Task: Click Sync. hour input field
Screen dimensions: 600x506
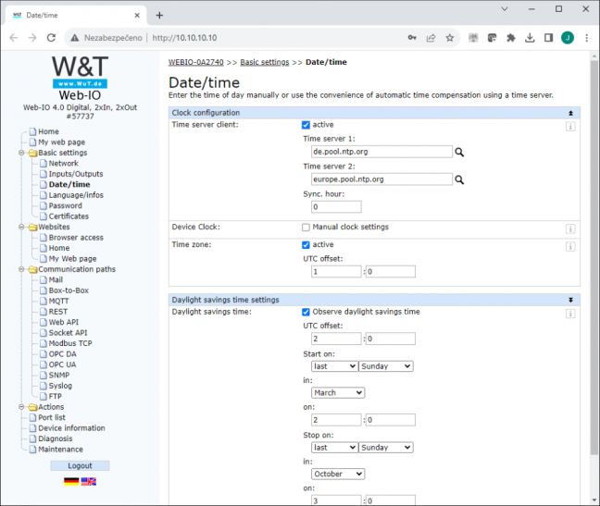Action: click(336, 207)
